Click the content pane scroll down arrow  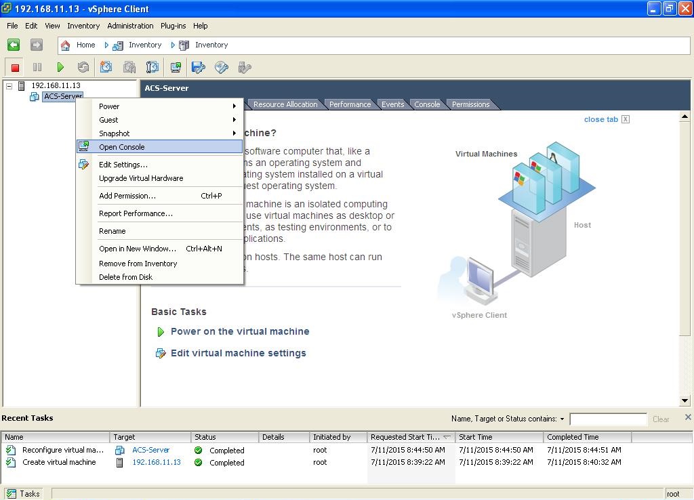click(x=685, y=400)
